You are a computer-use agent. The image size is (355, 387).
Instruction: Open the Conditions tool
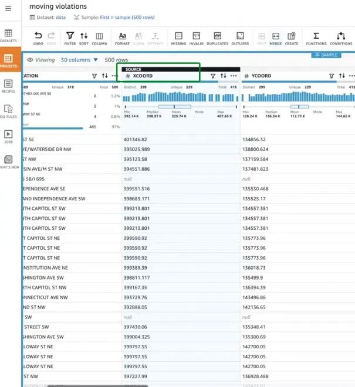(x=341, y=38)
